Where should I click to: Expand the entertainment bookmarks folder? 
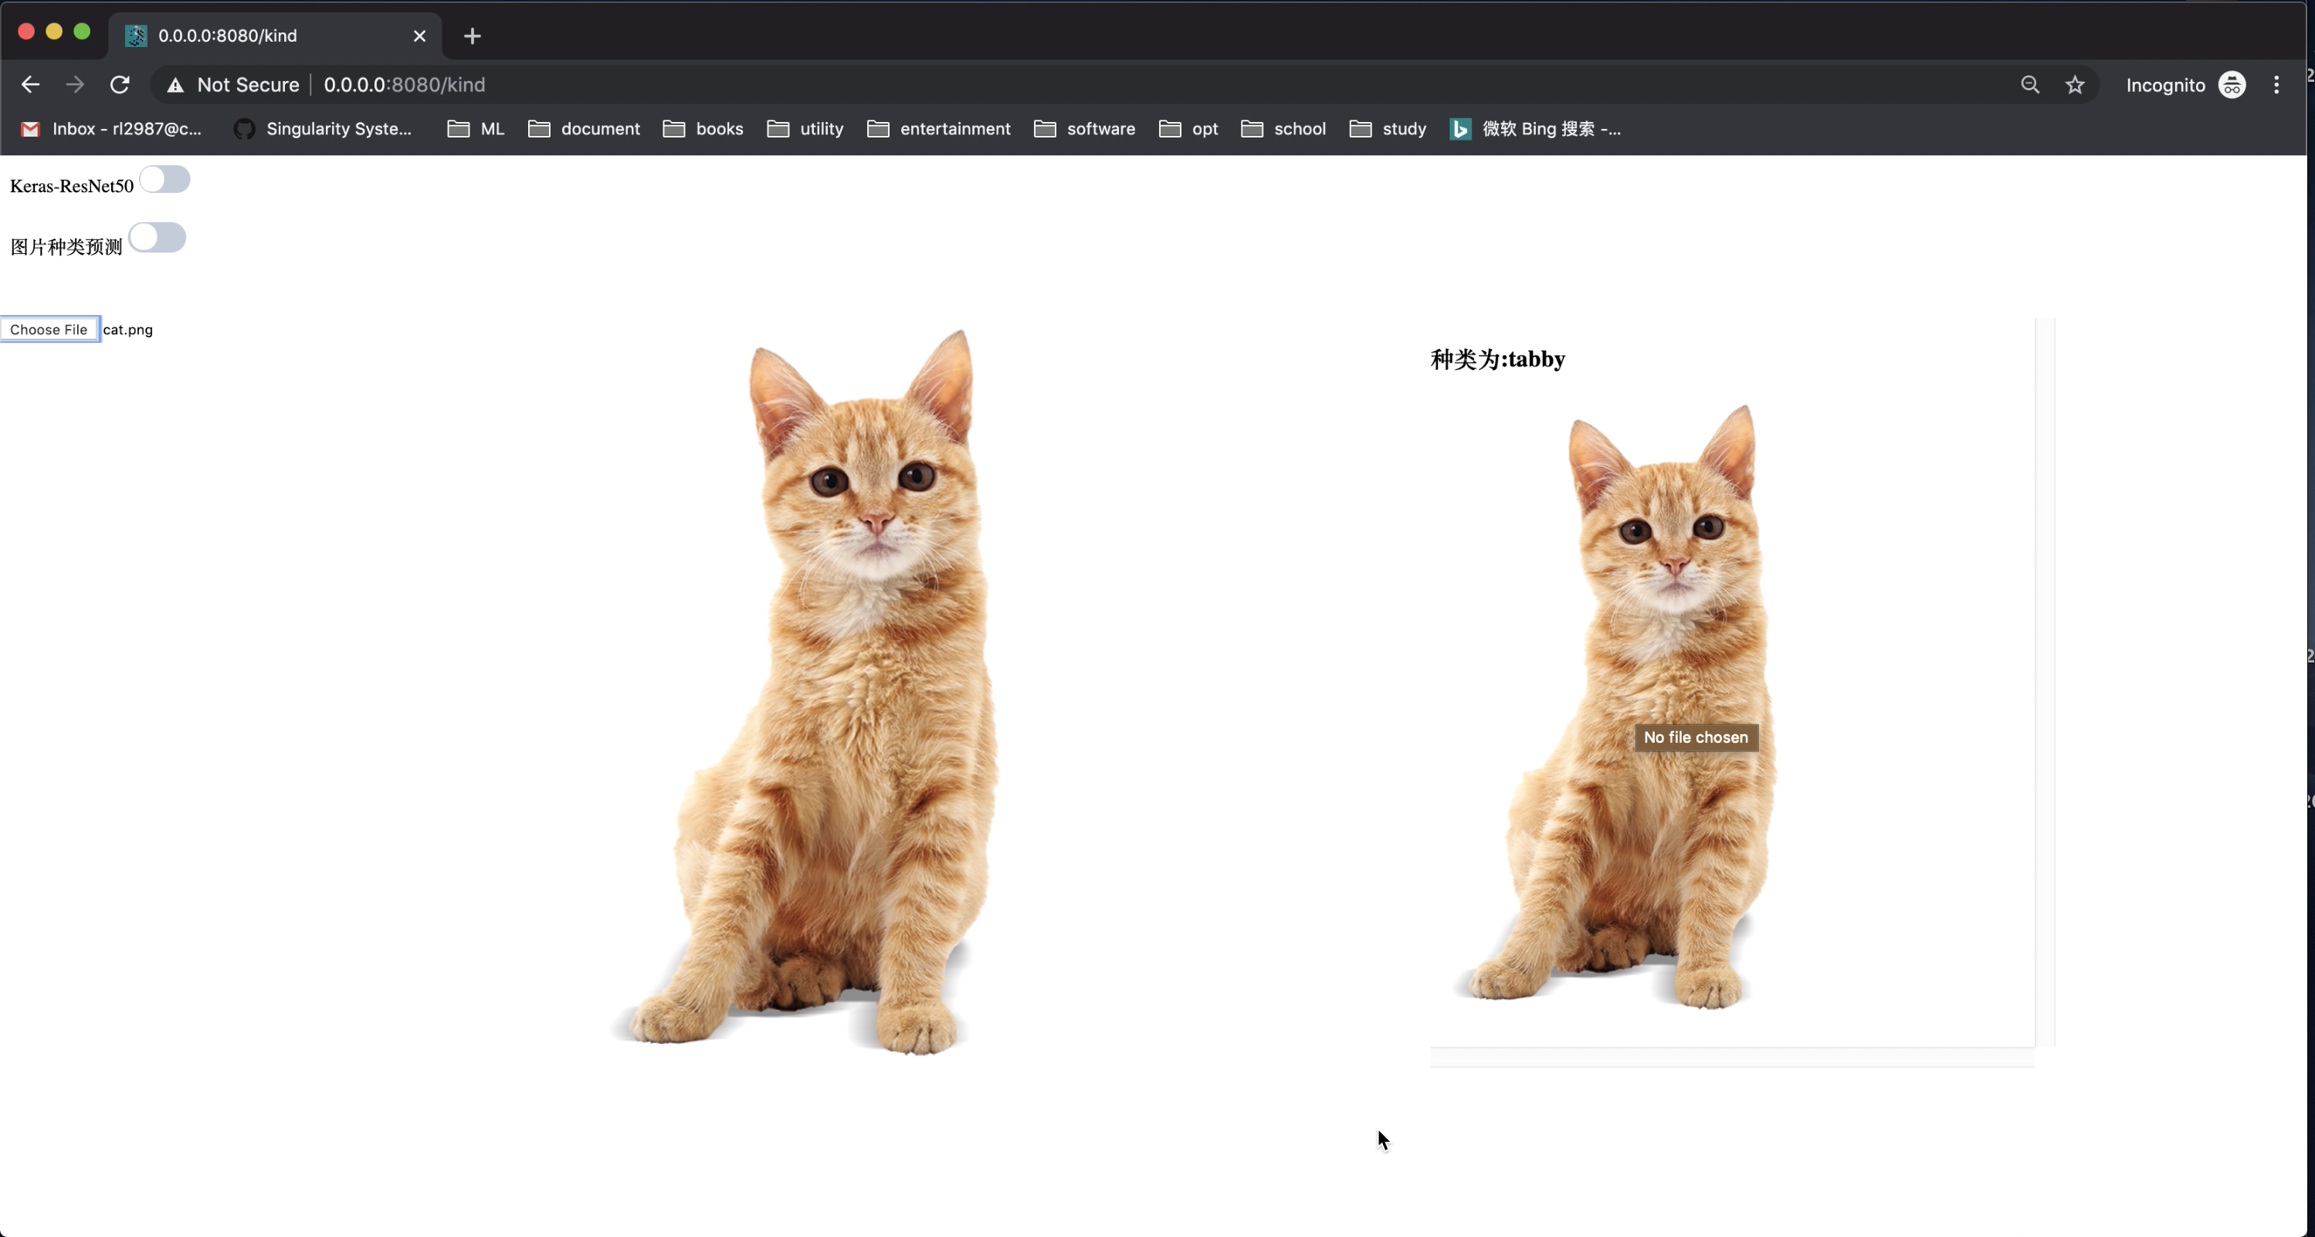pos(939,128)
